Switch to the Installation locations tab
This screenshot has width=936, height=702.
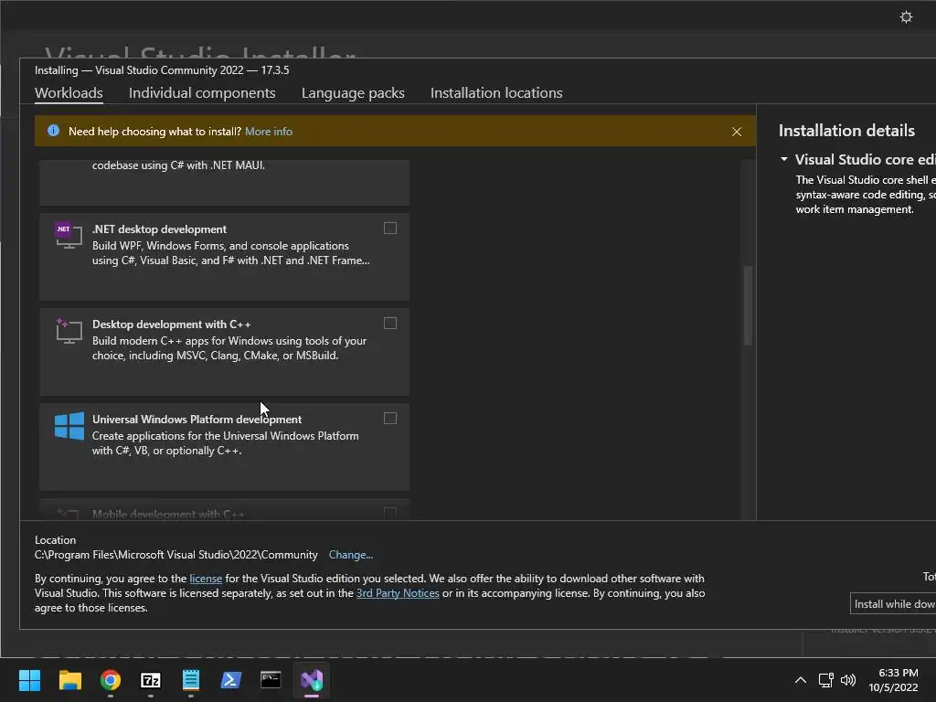pos(496,93)
